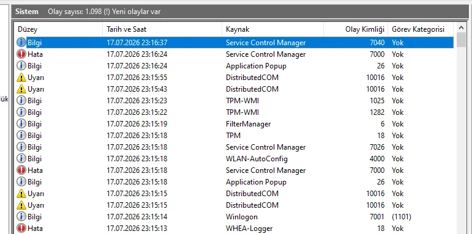Click the warning icon of 23:15:55 DistributedCOM
Viewport: 472px width, 234px height.
point(21,78)
